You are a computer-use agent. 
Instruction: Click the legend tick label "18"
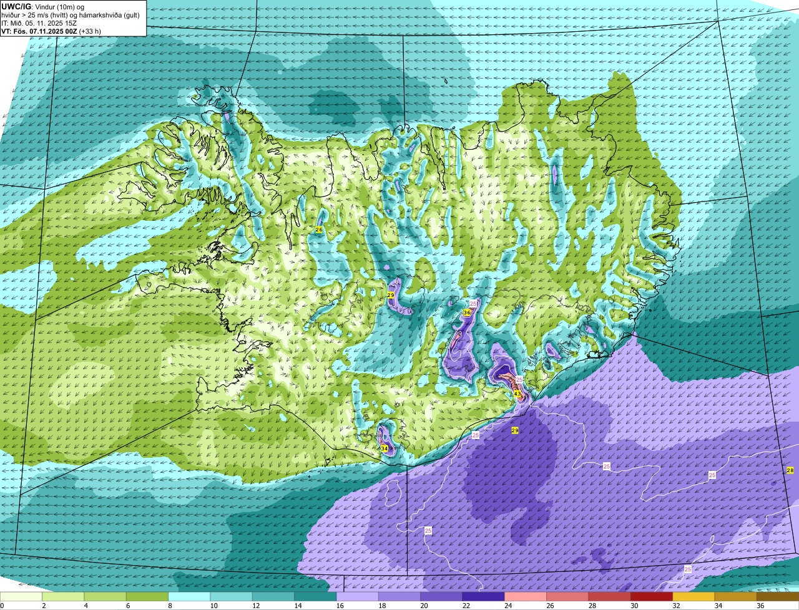(x=382, y=606)
